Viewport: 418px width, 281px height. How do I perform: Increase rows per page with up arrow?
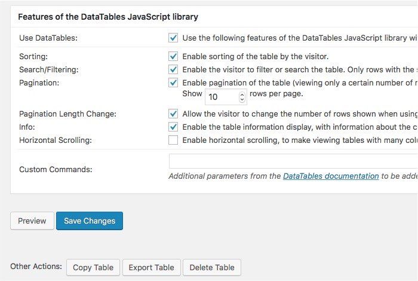(242, 93)
